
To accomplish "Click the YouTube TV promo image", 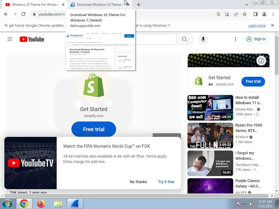I will [x=31, y=163].
